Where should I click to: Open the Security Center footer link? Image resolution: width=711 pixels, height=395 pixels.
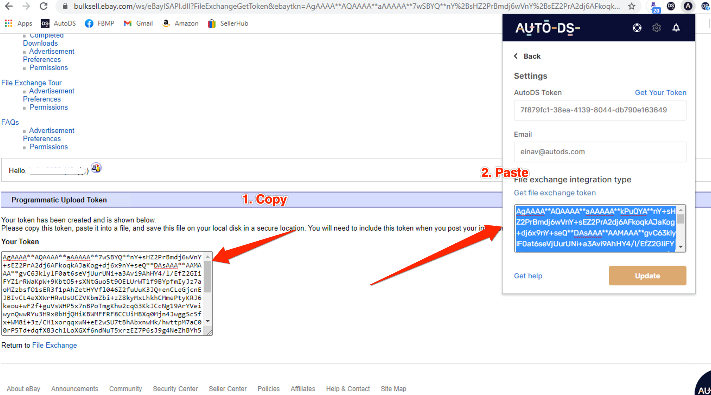click(x=175, y=389)
